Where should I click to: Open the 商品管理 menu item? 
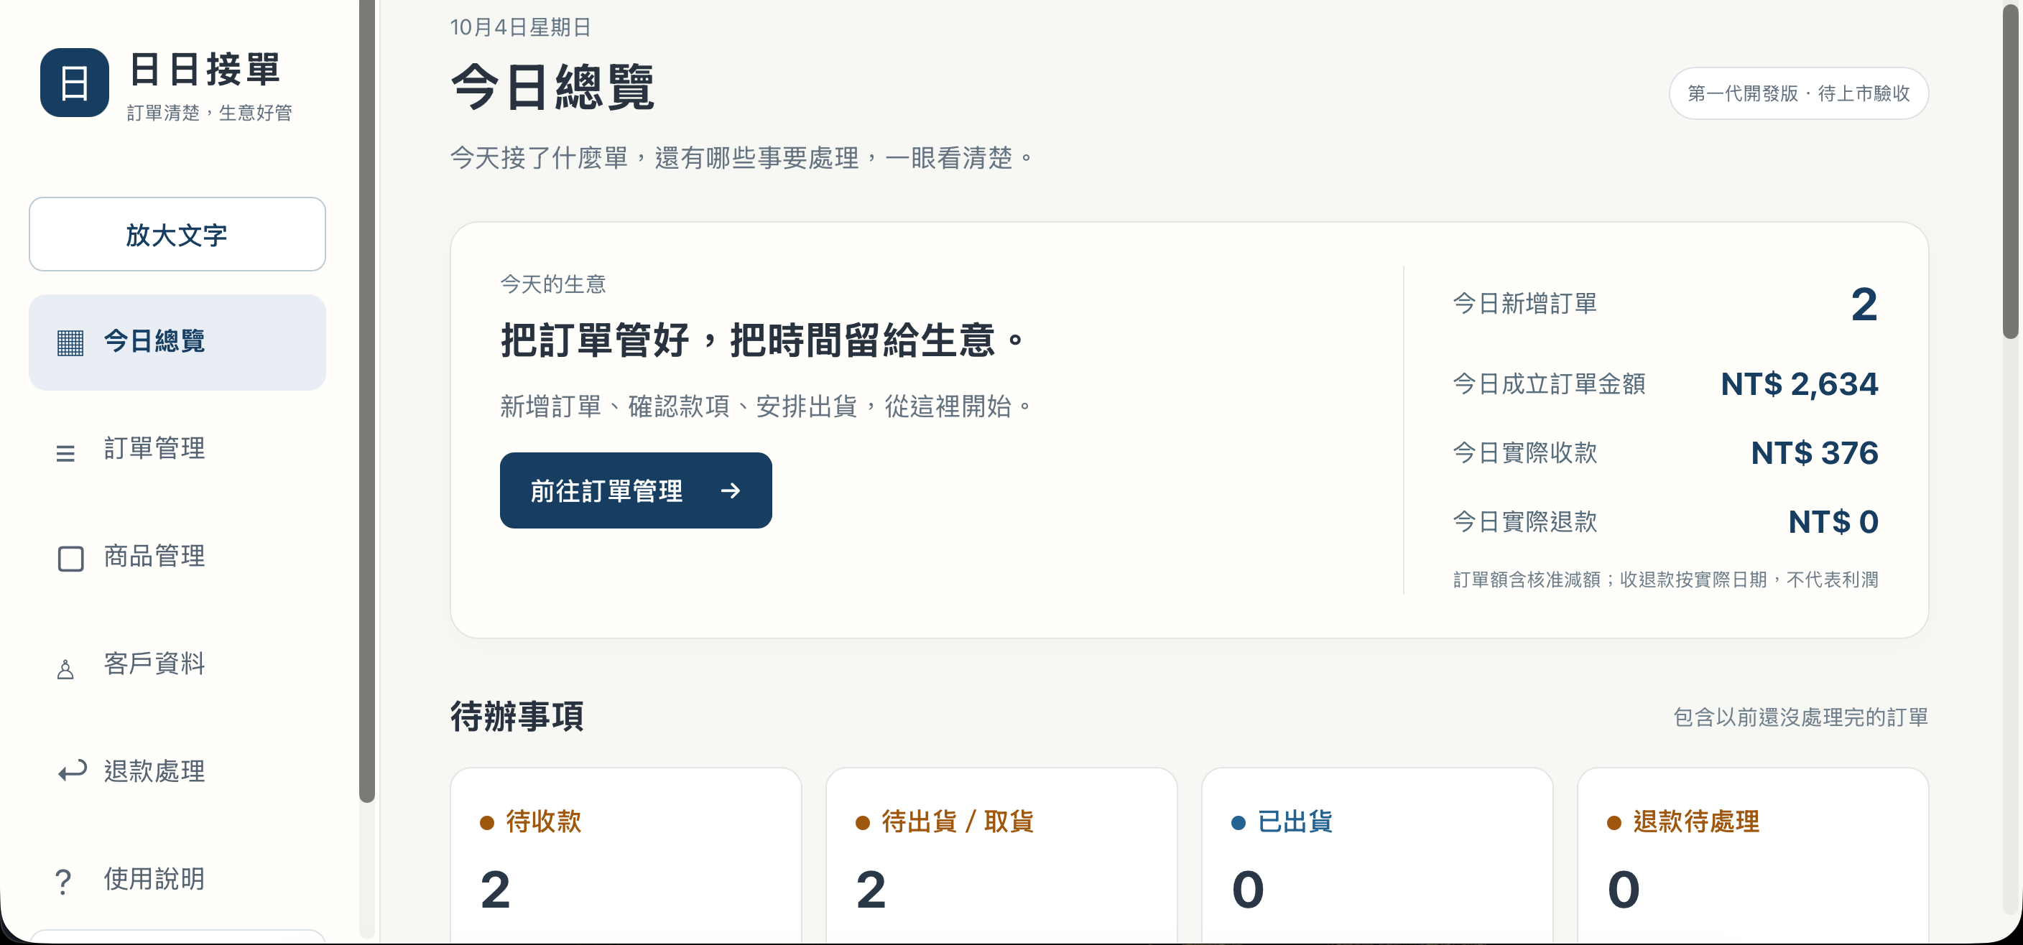pyautogui.click(x=177, y=557)
